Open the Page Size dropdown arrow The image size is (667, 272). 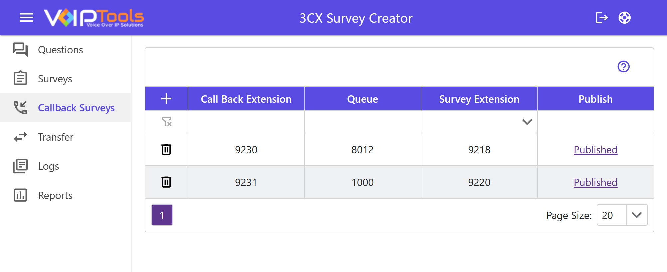(637, 215)
